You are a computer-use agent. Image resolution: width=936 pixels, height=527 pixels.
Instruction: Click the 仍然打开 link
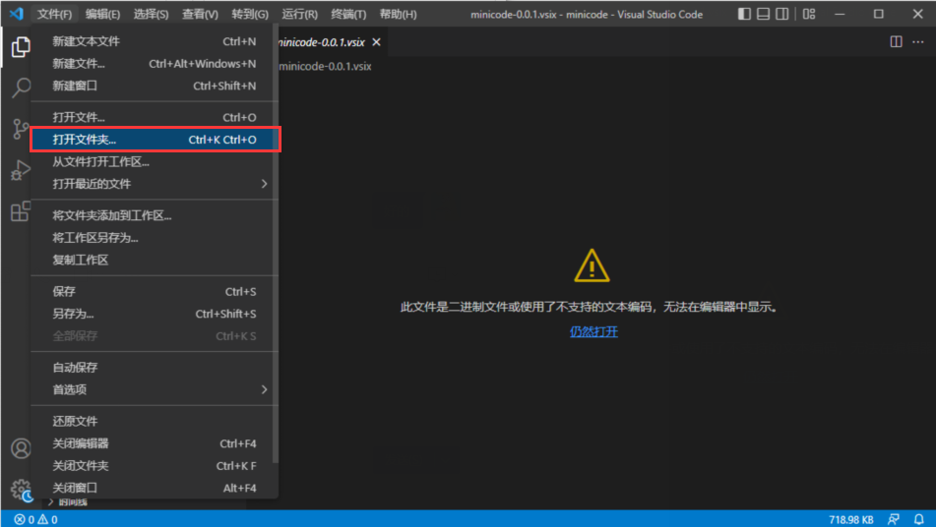593,331
